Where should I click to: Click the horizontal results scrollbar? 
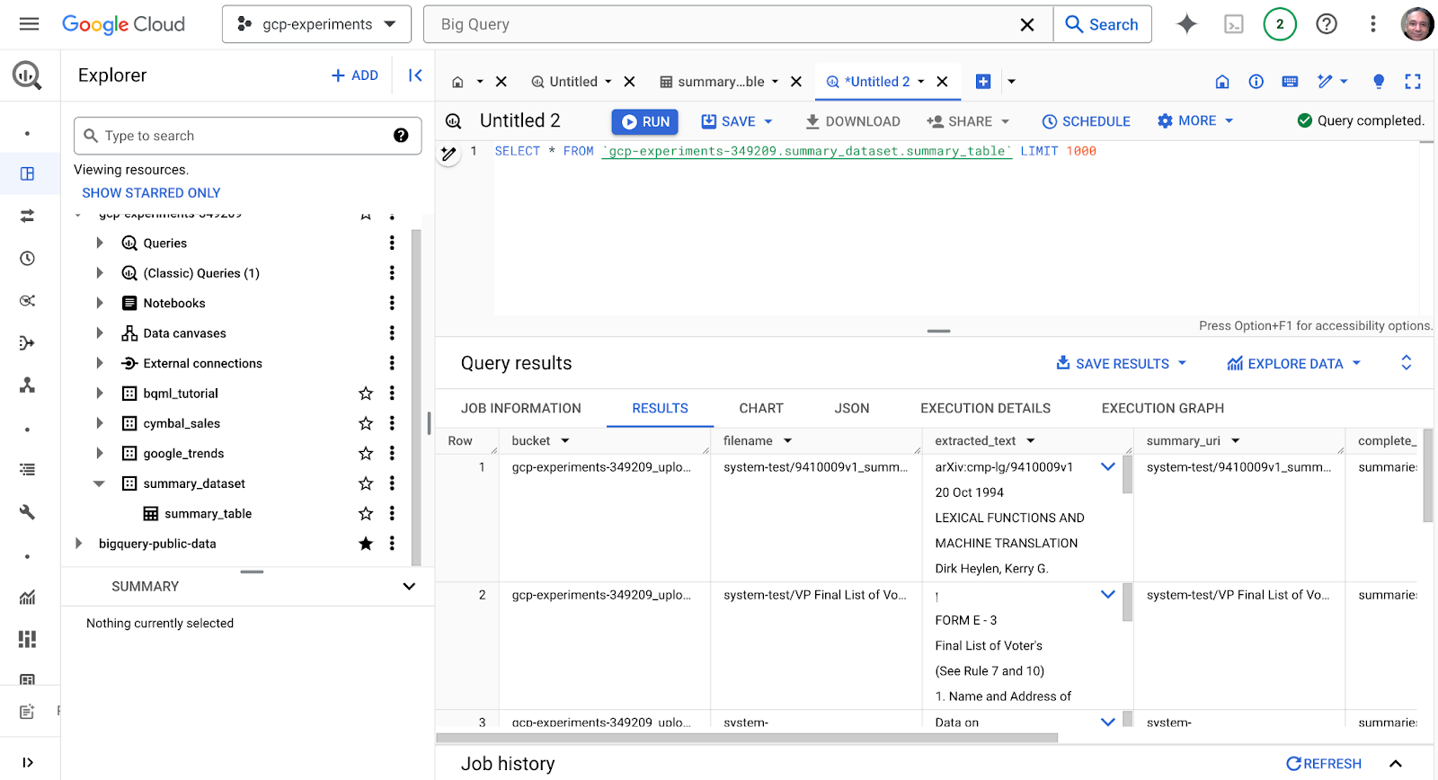(746, 738)
